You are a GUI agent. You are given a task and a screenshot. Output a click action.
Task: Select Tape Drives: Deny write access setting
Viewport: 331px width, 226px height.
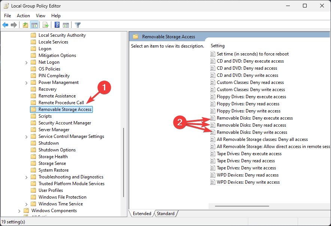click(246, 168)
